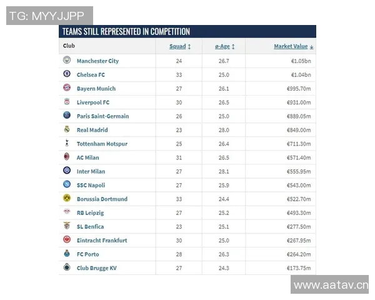
Task: Click the FC Porto club crest
Action: pyautogui.click(x=67, y=254)
